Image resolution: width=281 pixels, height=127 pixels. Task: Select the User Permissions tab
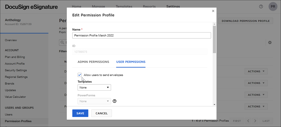[131, 62]
